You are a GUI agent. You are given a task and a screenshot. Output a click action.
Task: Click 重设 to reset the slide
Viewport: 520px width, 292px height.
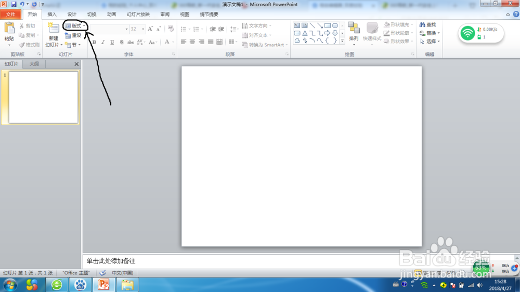click(73, 35)
